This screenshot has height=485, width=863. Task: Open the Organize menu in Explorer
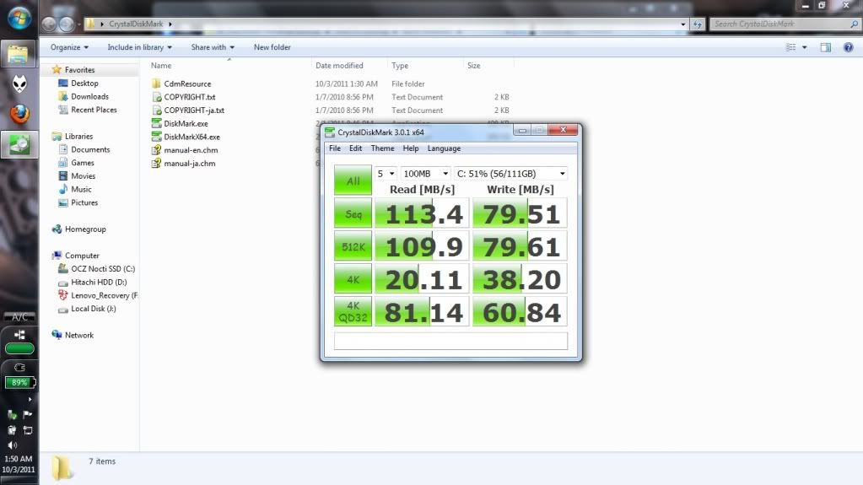coord(69,47)
